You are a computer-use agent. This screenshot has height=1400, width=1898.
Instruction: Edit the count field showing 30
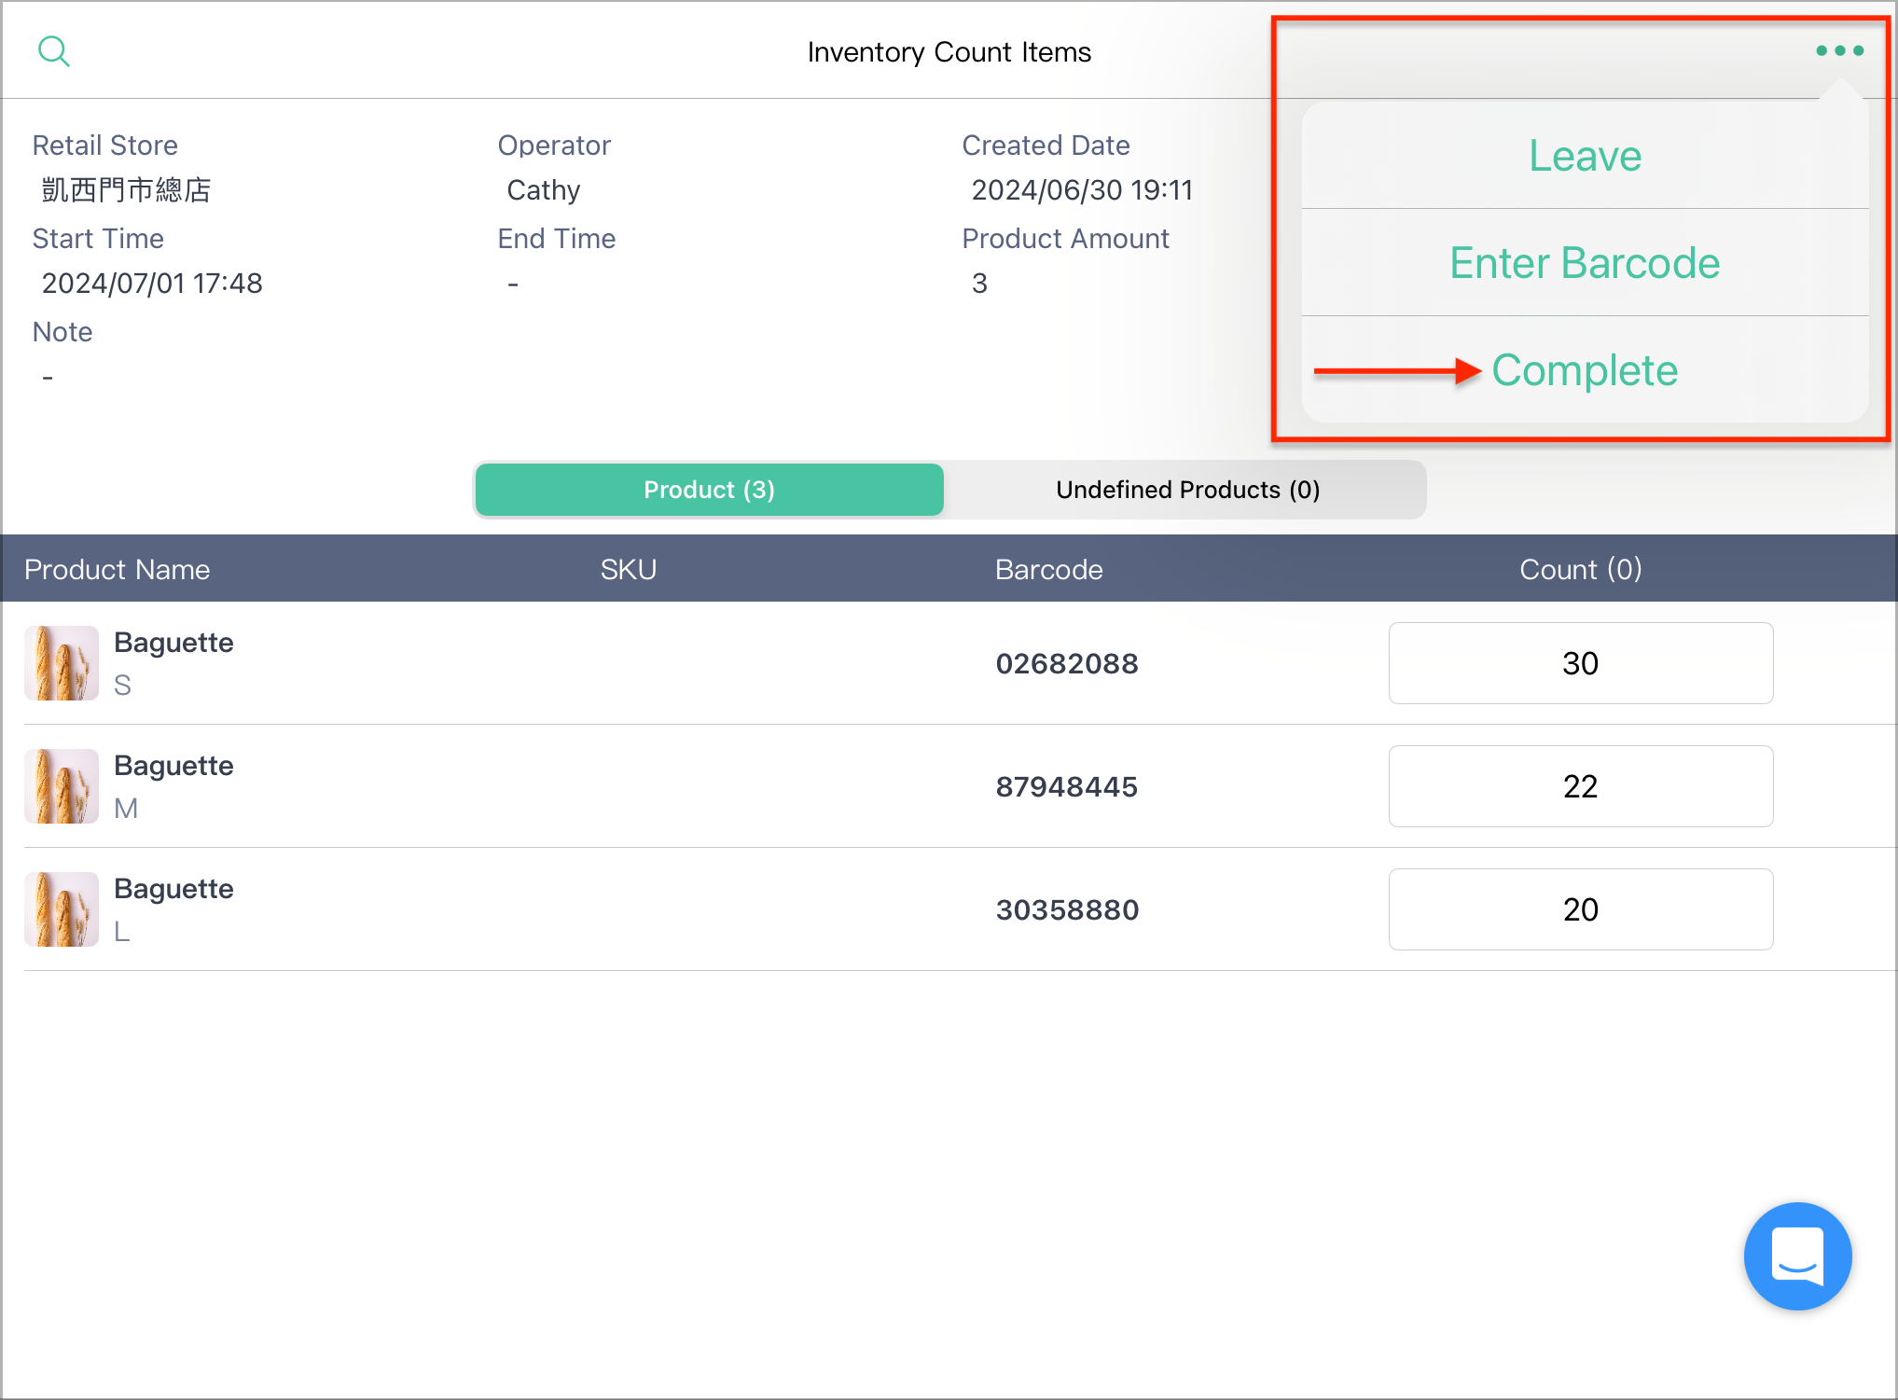(x=1581, y=663)
